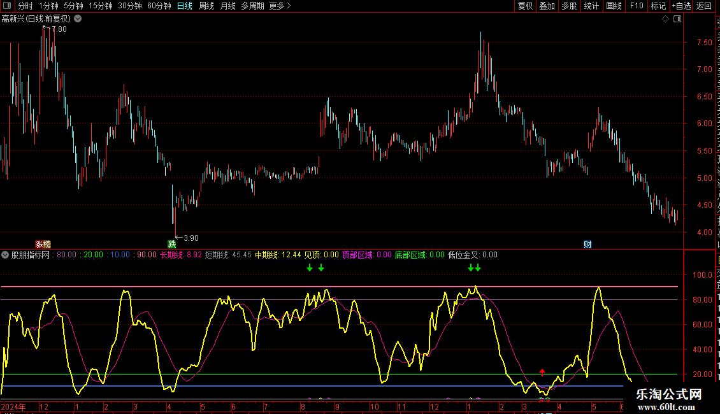This screenshot has height=414, width=720.
Task: Click the diamond marker icon above chart
Action: pos(665,19)
